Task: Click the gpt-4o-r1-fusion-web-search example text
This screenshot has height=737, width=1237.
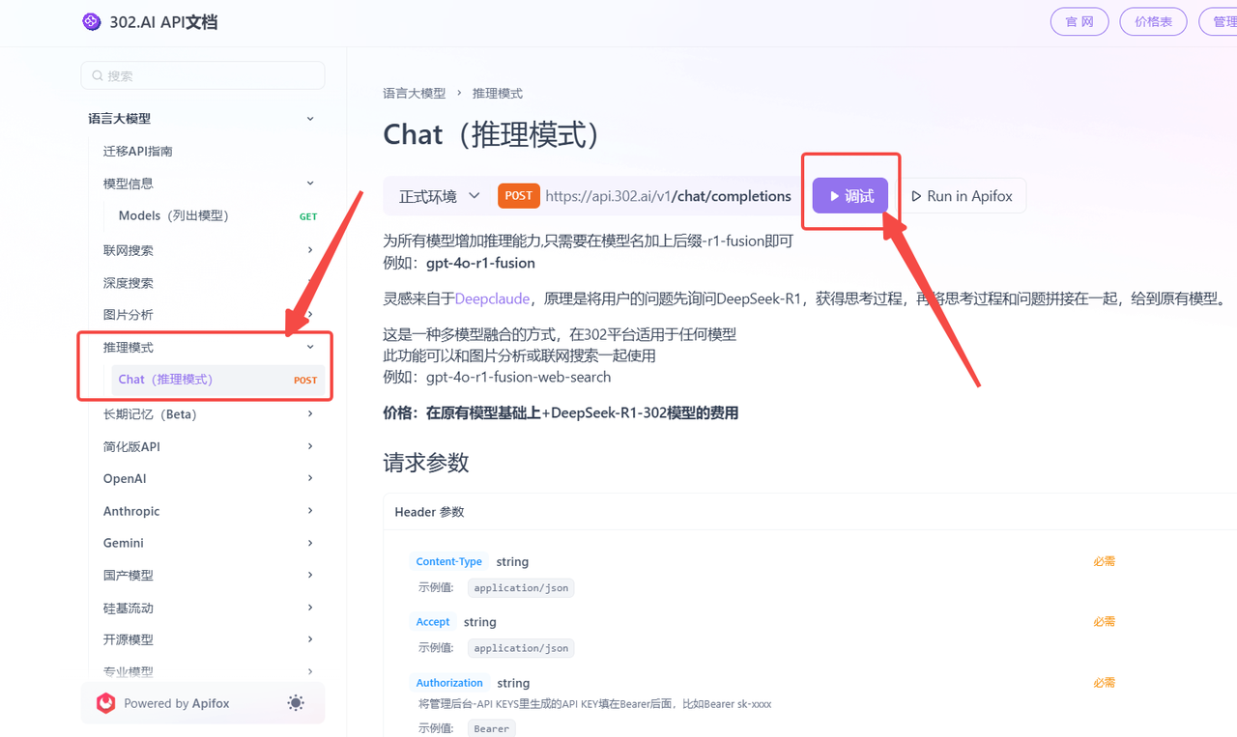Action: point(519,377)
